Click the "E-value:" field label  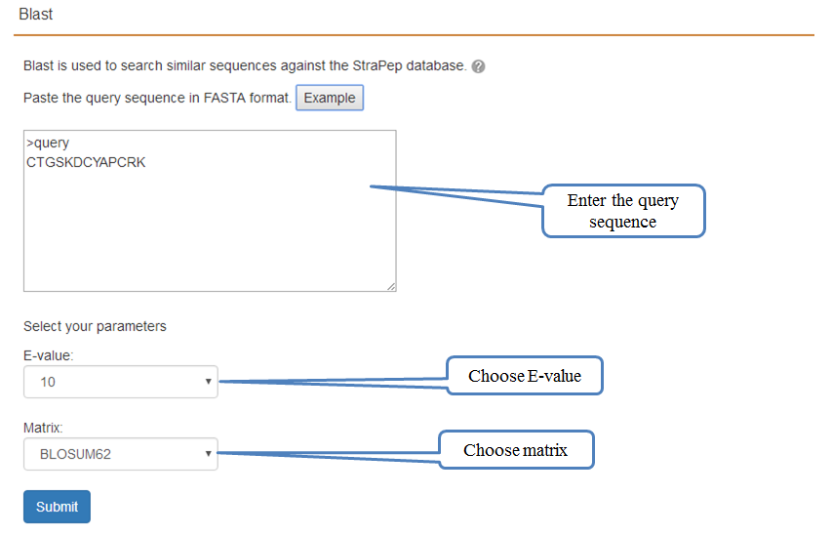point(49,355)
